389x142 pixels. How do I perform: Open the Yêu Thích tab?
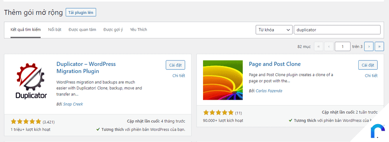tap(138, 30)
